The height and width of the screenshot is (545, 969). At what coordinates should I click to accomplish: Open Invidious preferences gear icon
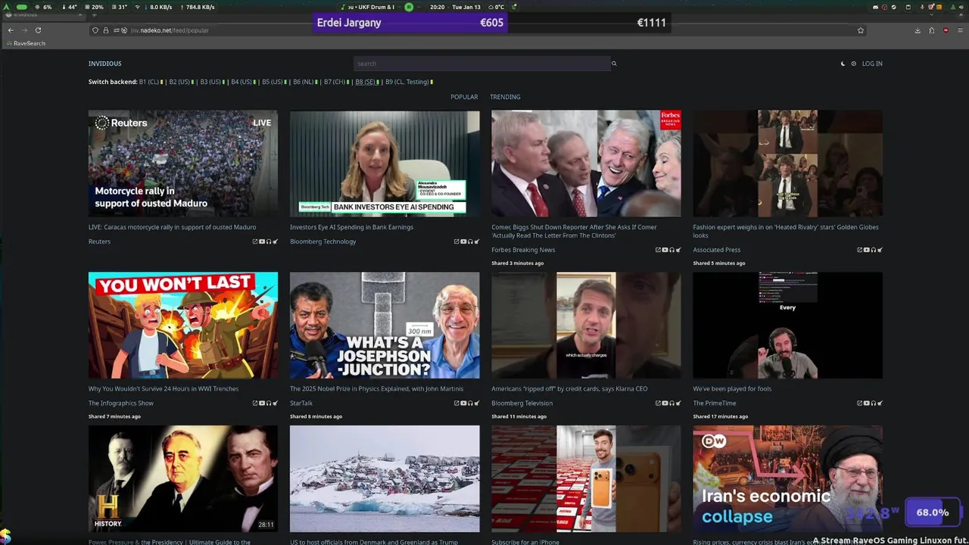853,64
